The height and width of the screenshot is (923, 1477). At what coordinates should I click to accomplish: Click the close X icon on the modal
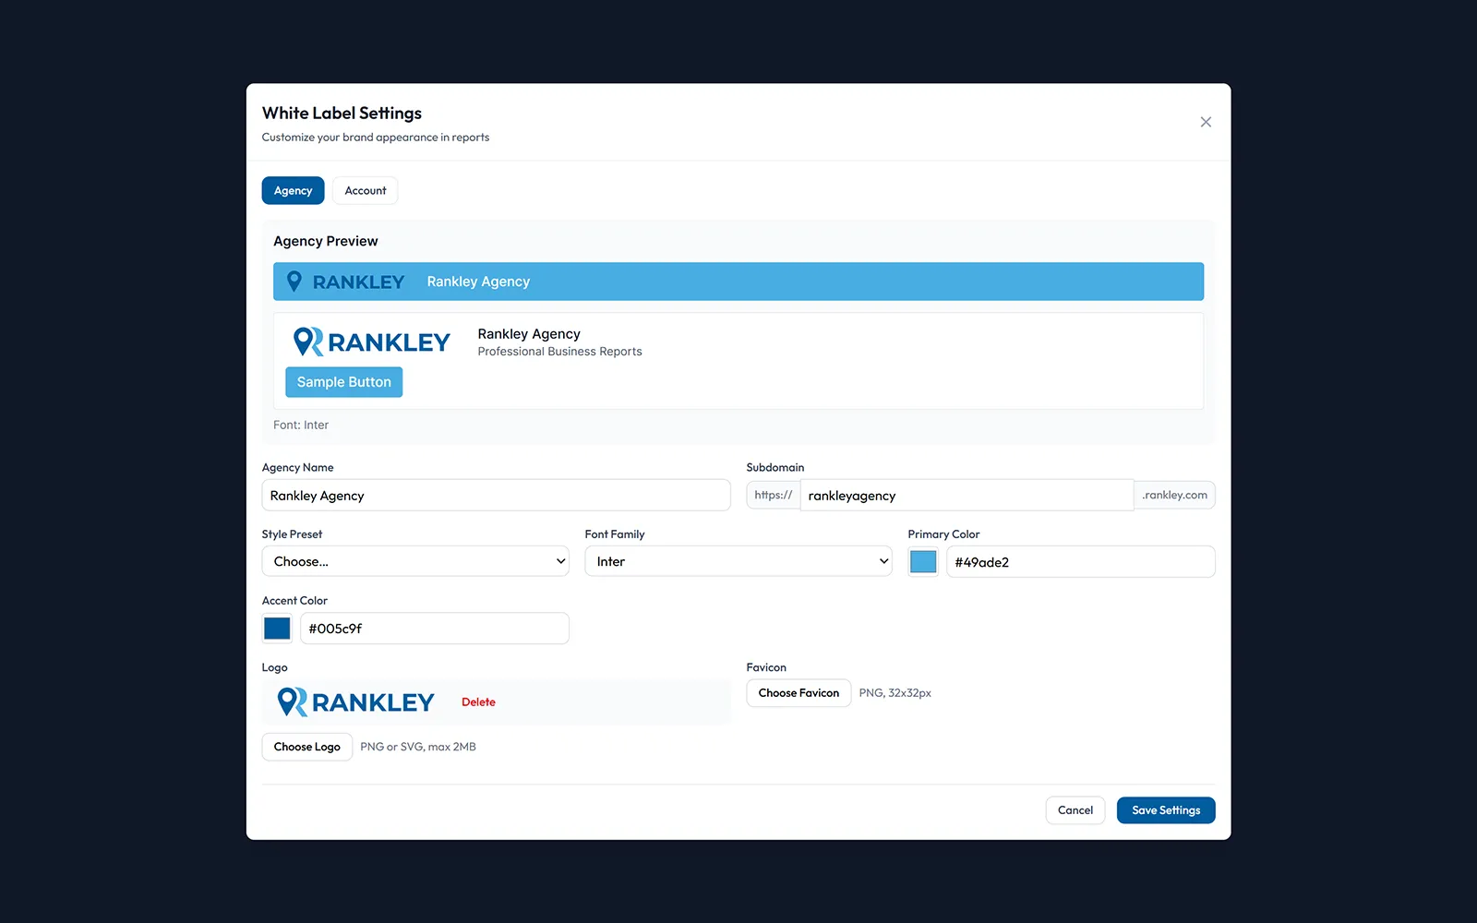click(x=1206, y=121)
